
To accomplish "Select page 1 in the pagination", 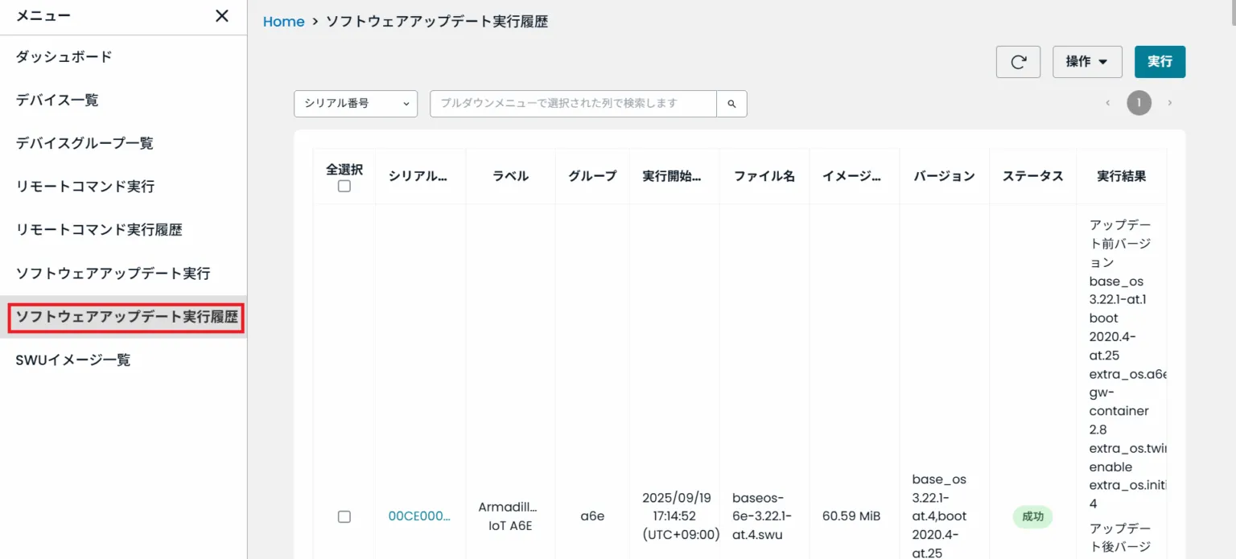I will pos(1139,103).
